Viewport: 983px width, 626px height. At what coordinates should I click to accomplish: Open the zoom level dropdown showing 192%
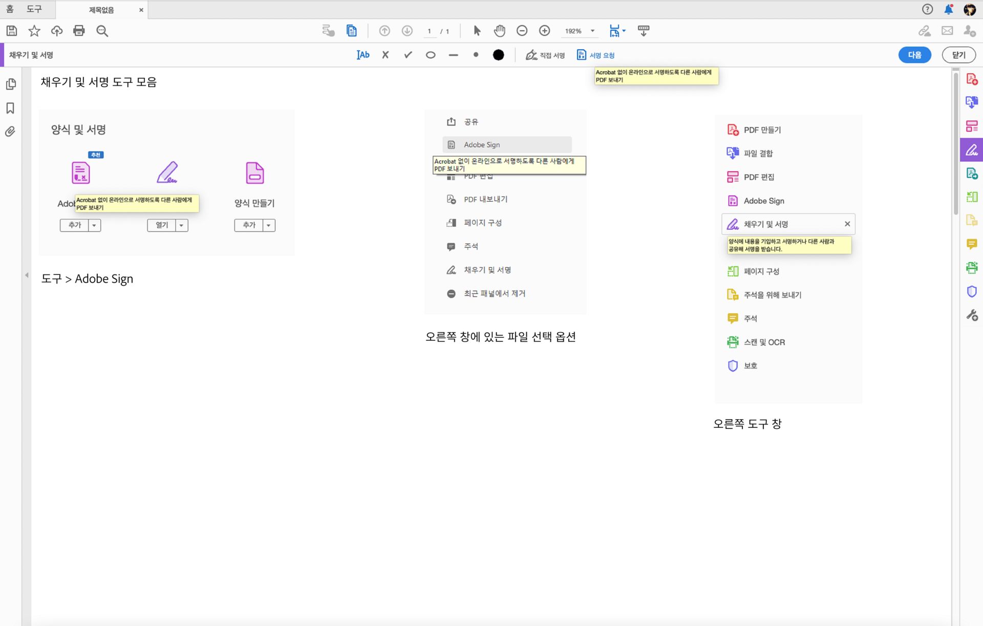click(x=592, y=31)
